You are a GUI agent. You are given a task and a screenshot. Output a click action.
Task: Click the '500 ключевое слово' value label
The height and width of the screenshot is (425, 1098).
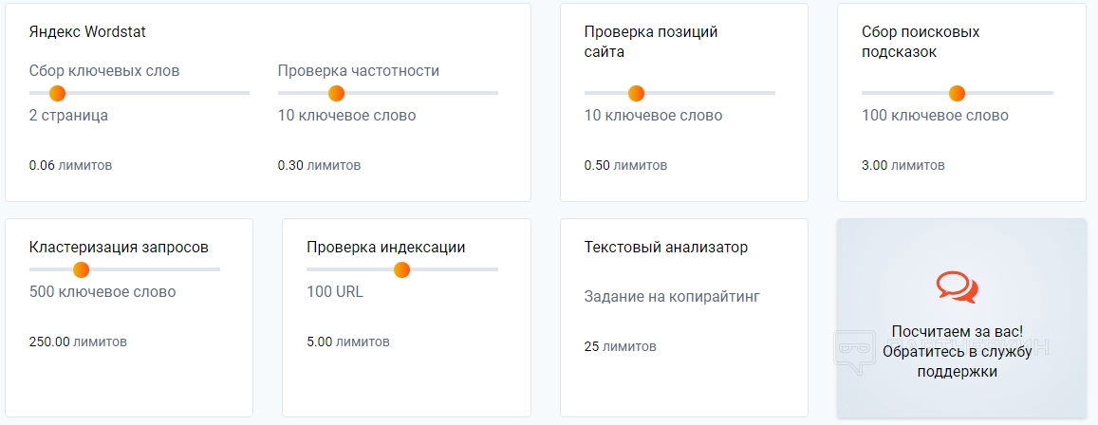[102, 291]
